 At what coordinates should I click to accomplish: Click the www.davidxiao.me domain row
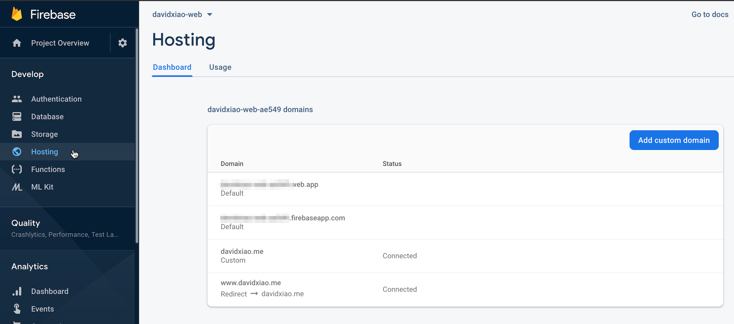(x=465, y=290)
